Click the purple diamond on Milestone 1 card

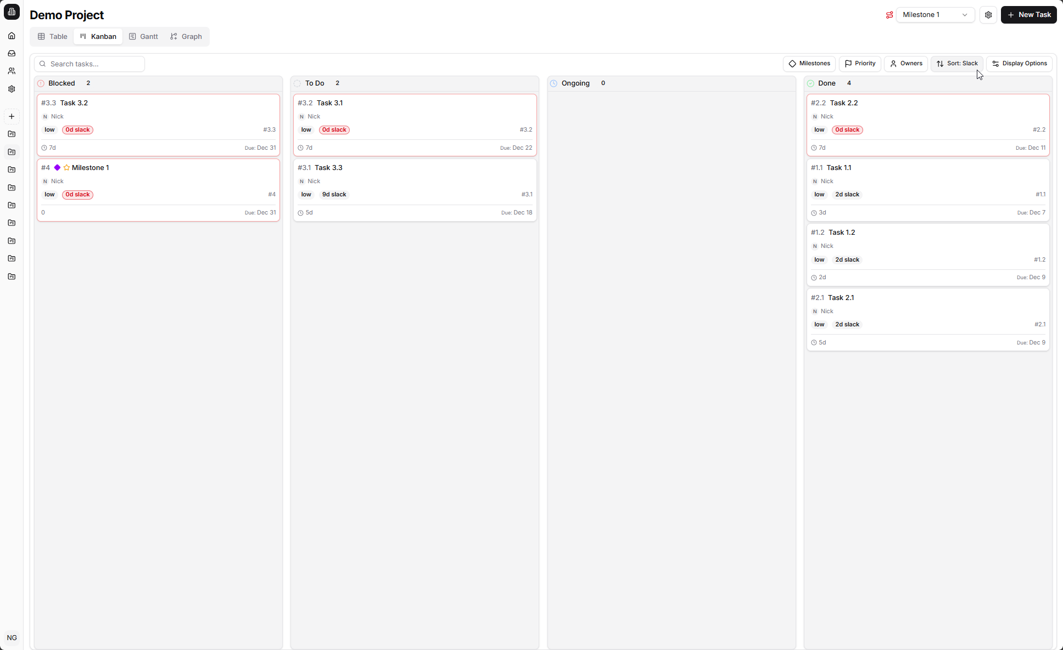point(57,168)
